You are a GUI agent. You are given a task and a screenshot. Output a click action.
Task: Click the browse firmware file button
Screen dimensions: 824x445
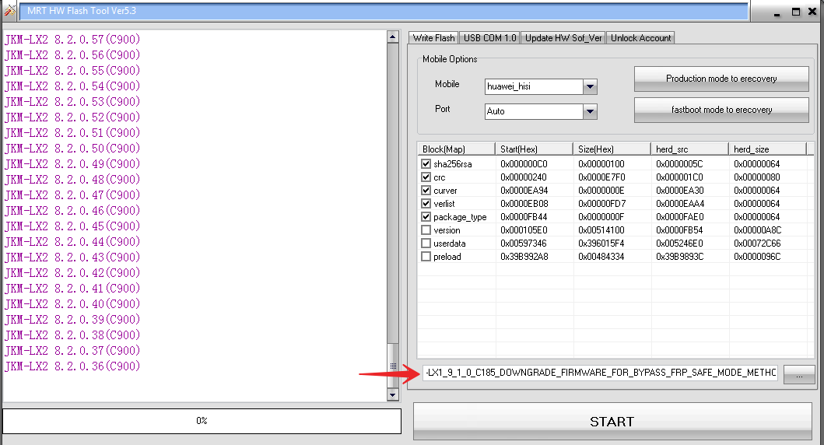[798, 375]
